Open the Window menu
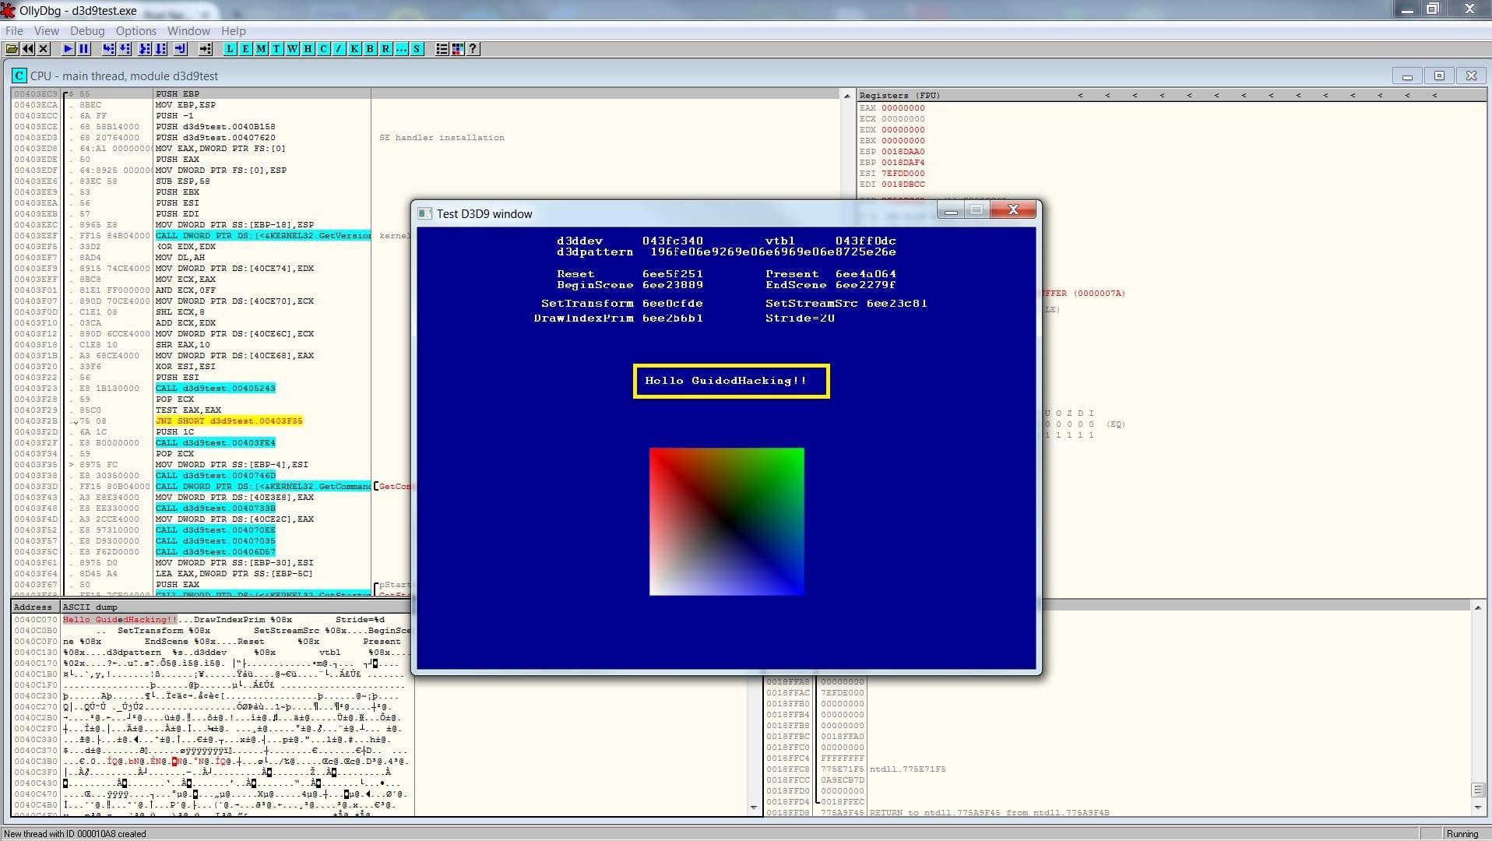 pyautogui.click(x=188, y=30)
